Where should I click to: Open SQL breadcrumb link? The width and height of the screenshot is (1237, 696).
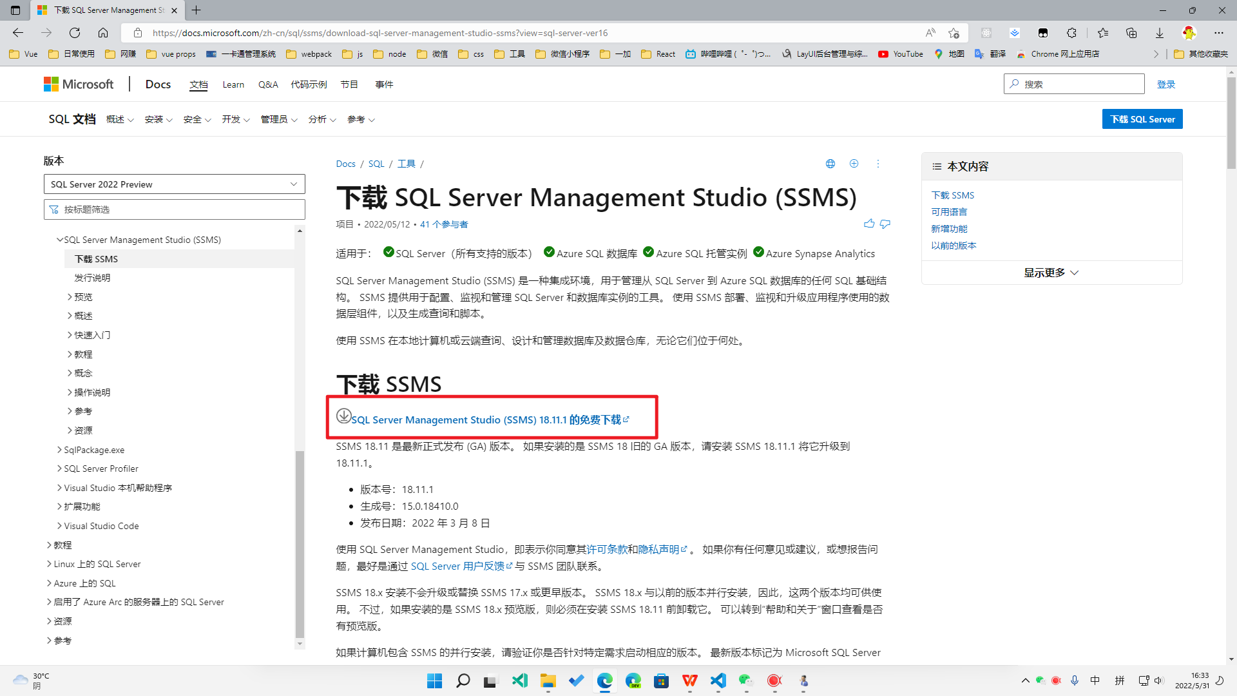(376, 164)
